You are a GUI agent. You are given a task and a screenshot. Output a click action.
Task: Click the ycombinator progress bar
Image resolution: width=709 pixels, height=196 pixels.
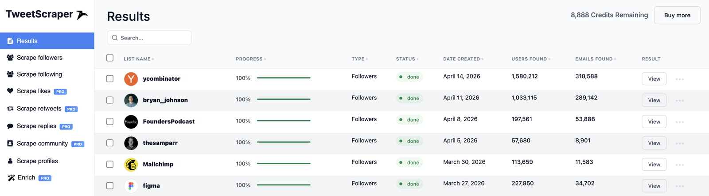tap(284, 78)
